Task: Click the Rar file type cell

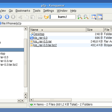Action: click(108, 41)
